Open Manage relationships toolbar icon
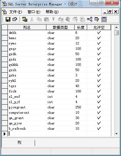This screenshot has height=156, width=121. coord(90,19)
